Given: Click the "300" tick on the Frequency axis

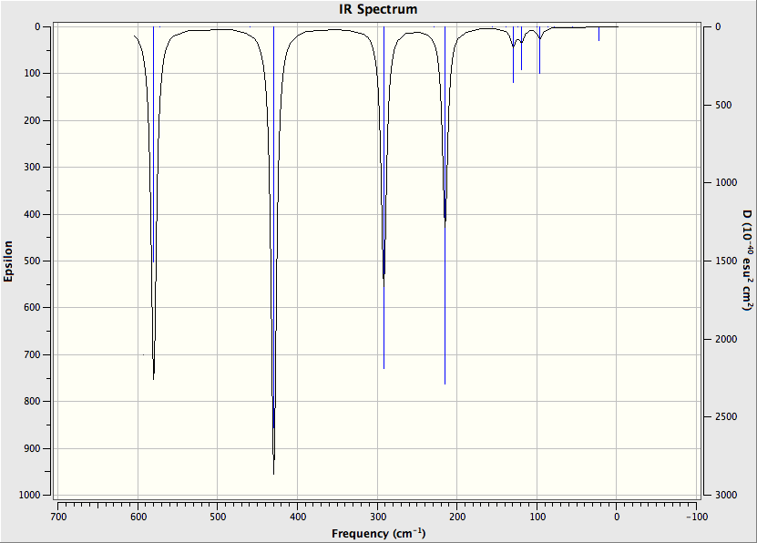Looking at the screenshot, I should 377,517.
